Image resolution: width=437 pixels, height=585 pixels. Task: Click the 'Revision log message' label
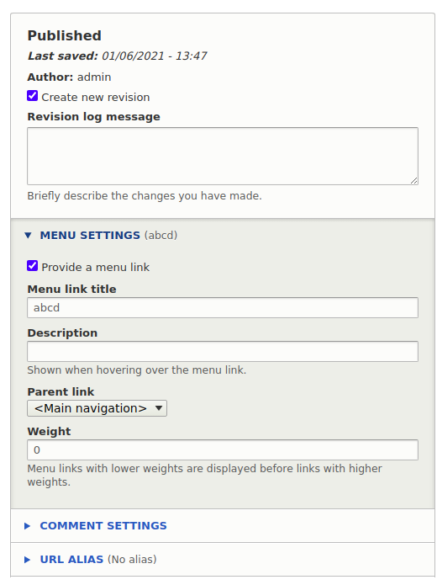point(93,117)
